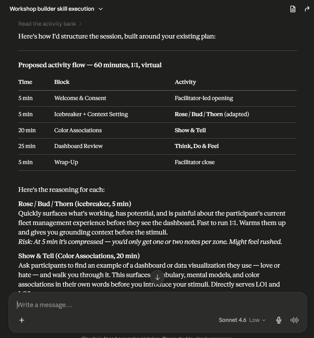Click the 'Low' effort level label
This screenshot has width=314, height=338.
pos(255,320)
